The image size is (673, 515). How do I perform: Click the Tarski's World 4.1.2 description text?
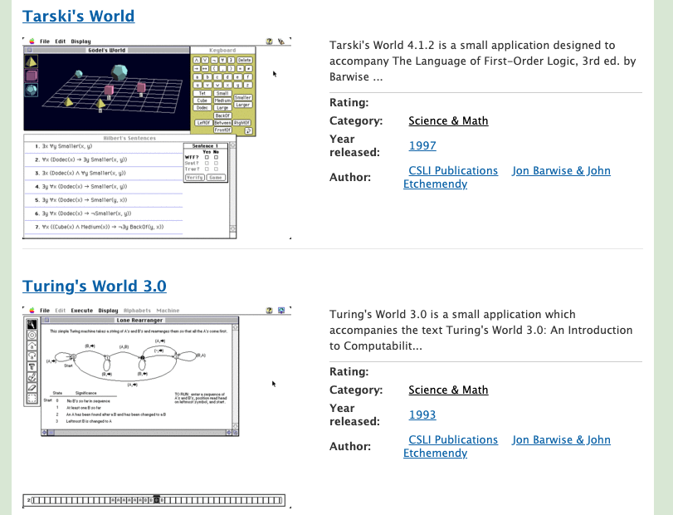(483, 61)
